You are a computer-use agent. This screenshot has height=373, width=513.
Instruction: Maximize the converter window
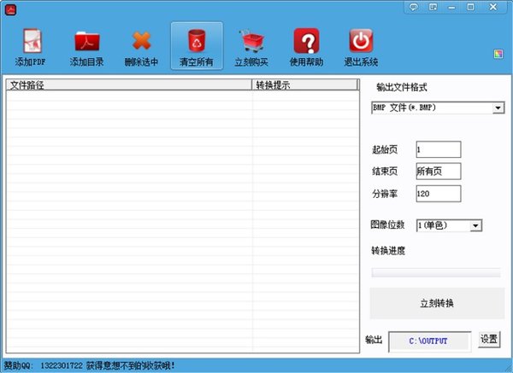[x=470, y=7]
